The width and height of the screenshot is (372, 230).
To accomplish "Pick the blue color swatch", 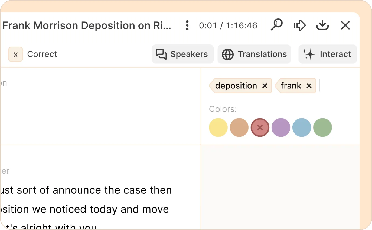I will (302, 127).
